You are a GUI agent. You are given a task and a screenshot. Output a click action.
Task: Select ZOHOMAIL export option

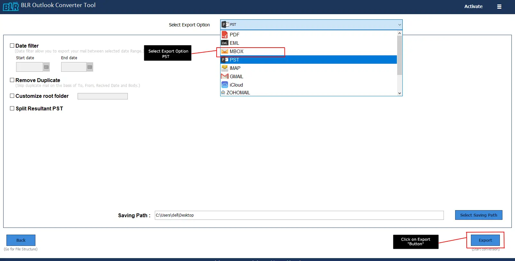click(309, 92)
